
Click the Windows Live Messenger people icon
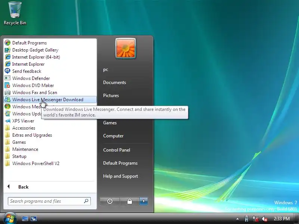click(x=7, y=99)
